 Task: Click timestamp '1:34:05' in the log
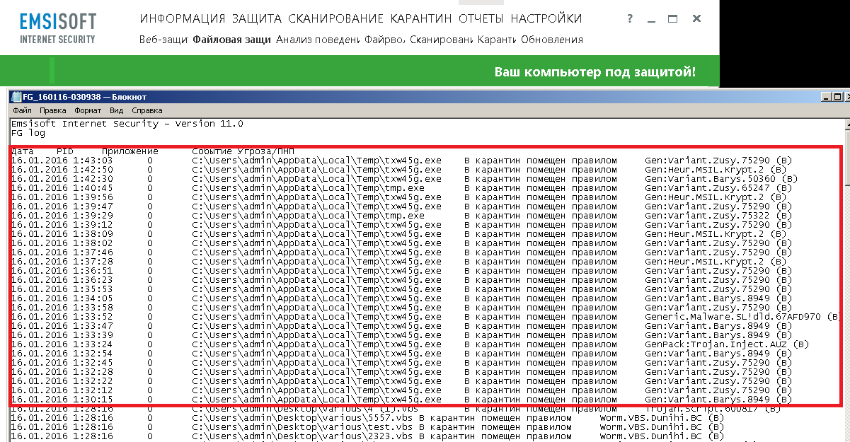pos(93,298)
